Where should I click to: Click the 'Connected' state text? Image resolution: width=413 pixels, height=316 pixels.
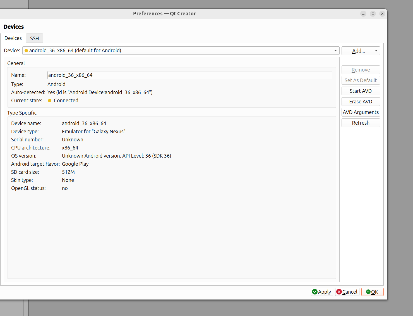(66, 101)
